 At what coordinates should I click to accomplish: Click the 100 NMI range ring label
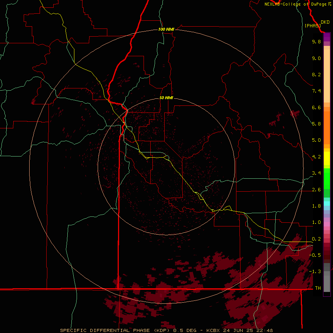click(x=166, y=29)
